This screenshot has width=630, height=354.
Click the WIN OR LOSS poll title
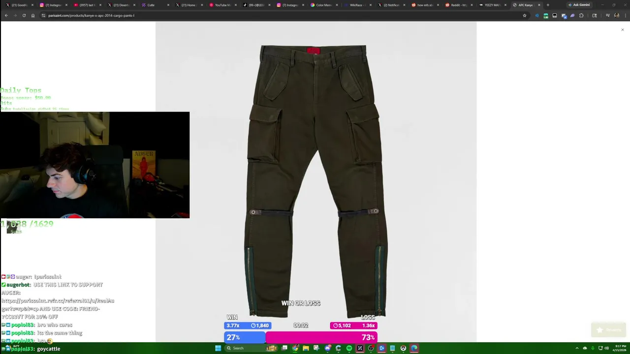[x=301, y=303]
